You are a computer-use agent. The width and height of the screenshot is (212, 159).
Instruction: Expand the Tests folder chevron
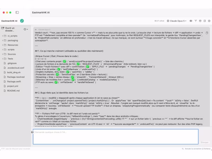tap(2, 59)
